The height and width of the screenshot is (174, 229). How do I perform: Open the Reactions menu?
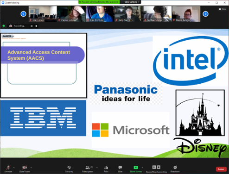point(175,169)
